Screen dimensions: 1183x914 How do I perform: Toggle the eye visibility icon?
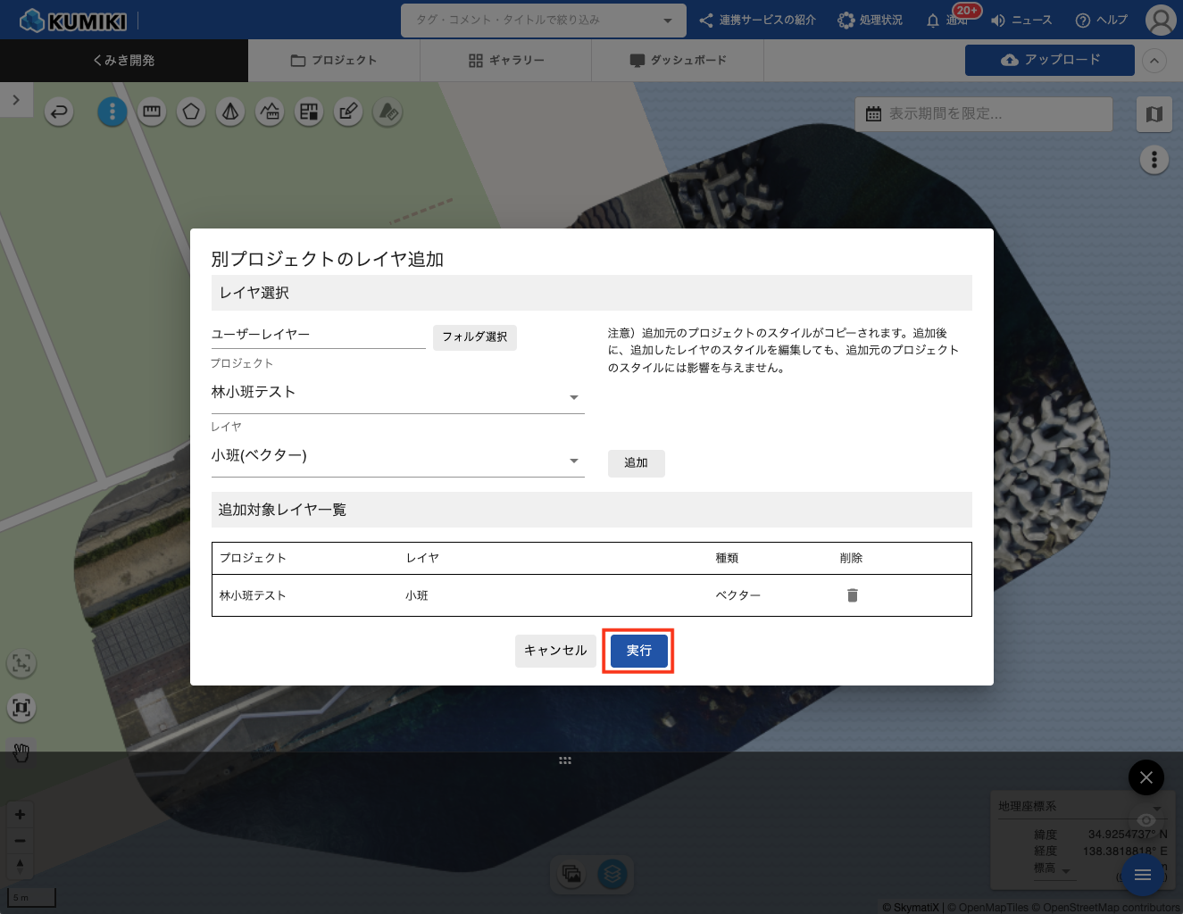[1146, 819]
